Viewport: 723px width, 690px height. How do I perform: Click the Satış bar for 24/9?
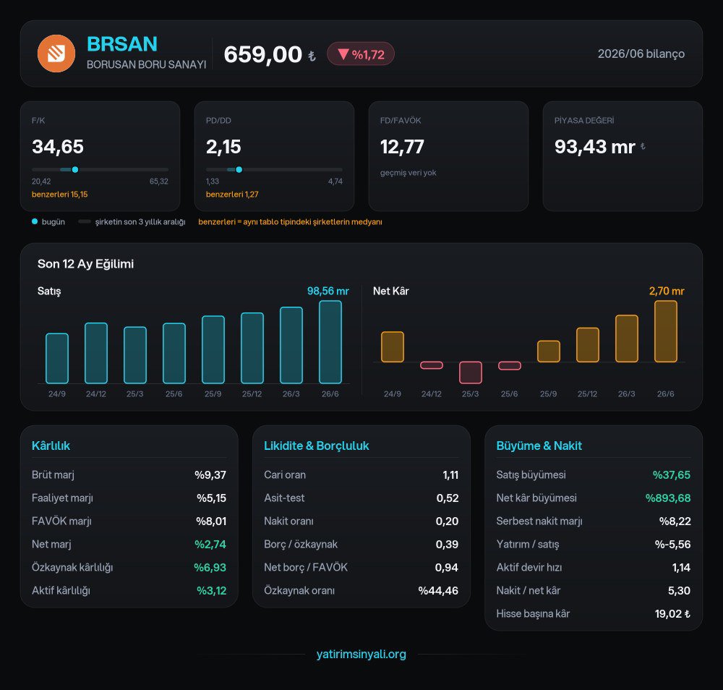pyautogui.click(x=57, y=358)
